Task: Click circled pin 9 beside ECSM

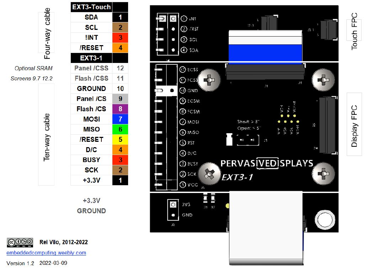Action: 182,101
